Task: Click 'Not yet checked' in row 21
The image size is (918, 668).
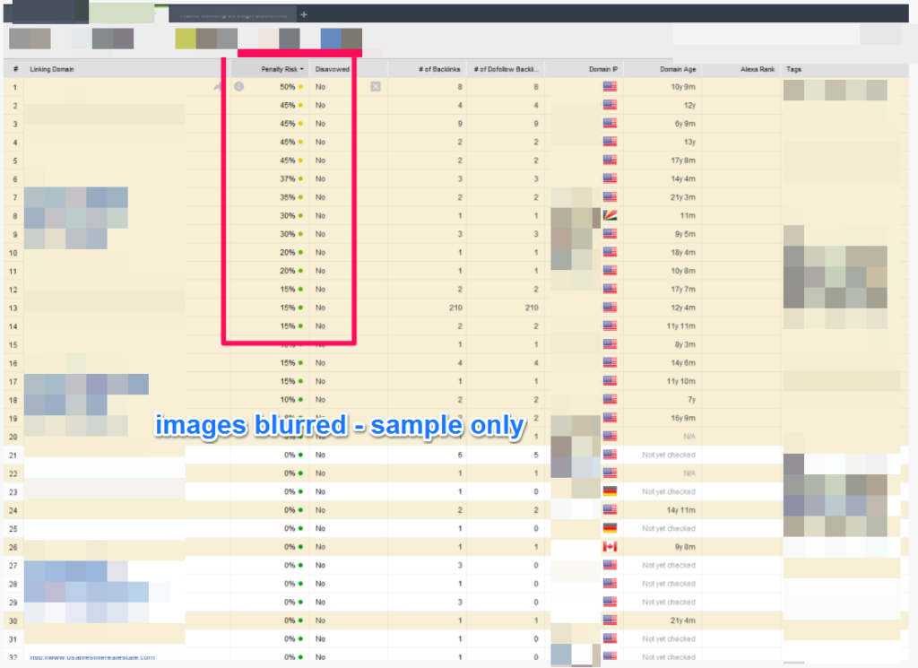Action: pyautogui.click(x=668, y=455)
